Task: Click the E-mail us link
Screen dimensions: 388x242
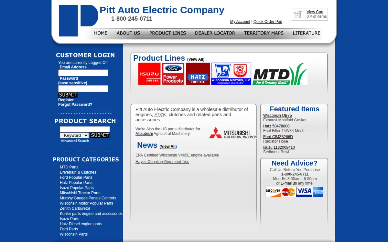Action: click(x=289, y=183)
